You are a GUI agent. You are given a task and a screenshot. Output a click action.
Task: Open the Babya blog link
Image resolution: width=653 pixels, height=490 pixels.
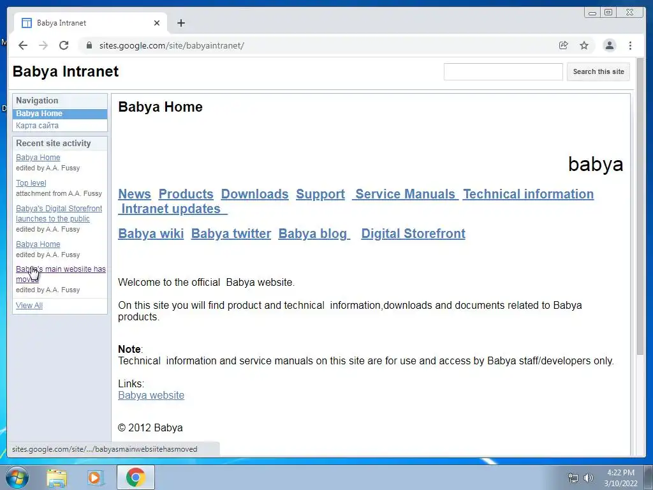pos(314,234)
